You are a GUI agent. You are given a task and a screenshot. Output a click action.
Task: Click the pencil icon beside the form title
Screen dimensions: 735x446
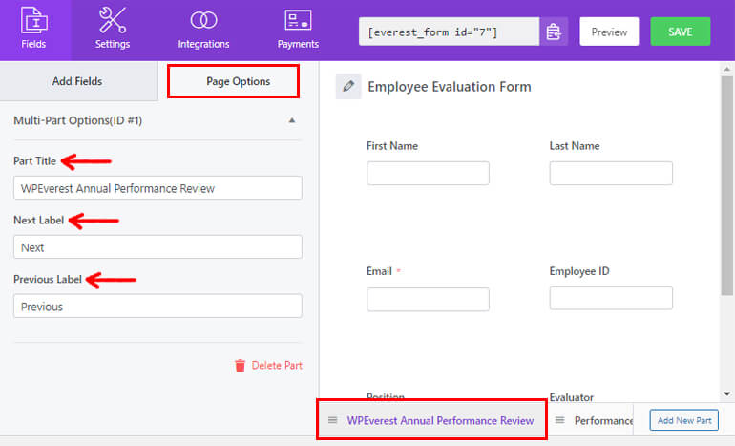pos(348,87)
